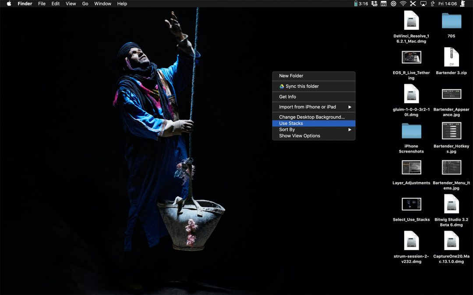Click the date and time clock
Screen dimensions: 473x295
coord(448,3)
